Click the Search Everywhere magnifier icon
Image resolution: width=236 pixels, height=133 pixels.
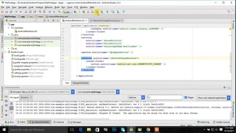click(x=229, y=11)
